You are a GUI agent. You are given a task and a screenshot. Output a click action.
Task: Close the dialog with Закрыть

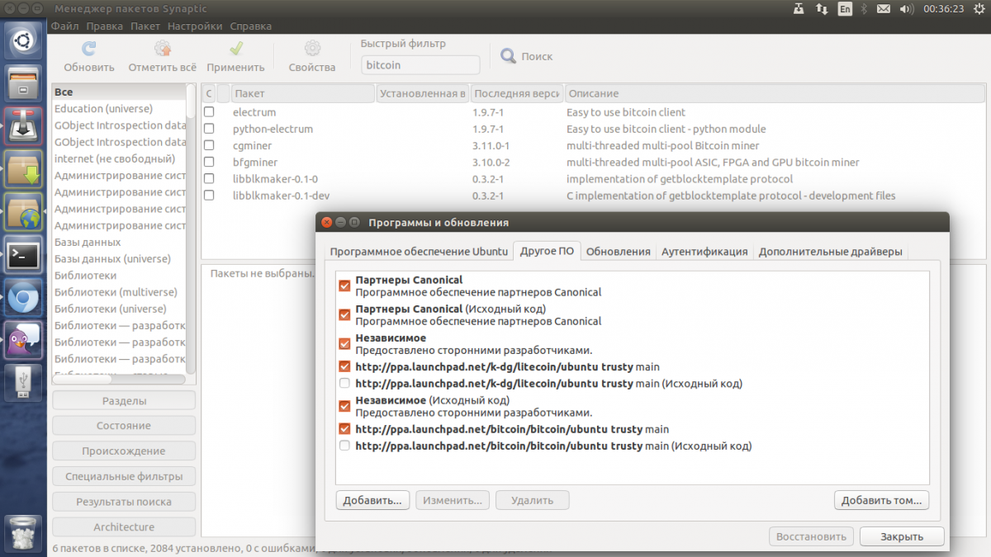902,536
